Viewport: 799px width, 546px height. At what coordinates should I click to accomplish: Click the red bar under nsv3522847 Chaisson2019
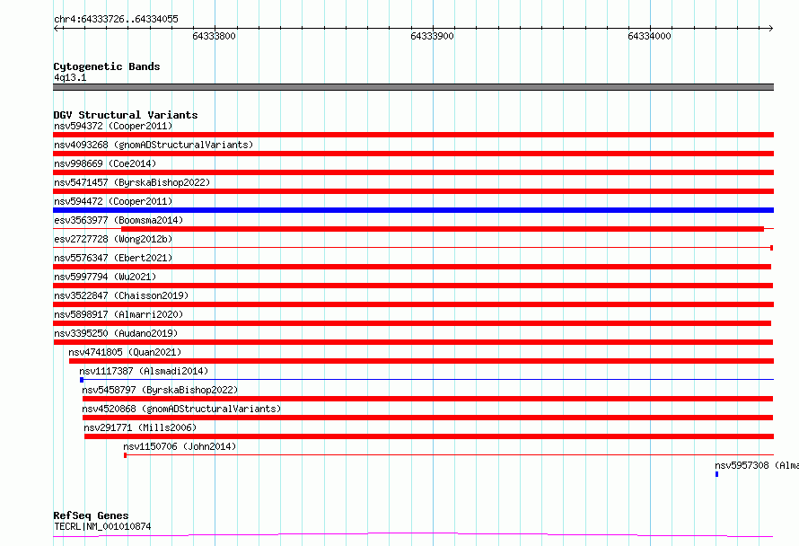click(x=413, y=304)
